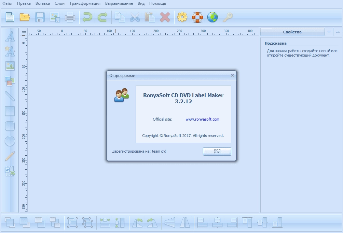343x233 pixels.
Task: Select the overlapping images collage tool
Action: (x=10, y=81)
